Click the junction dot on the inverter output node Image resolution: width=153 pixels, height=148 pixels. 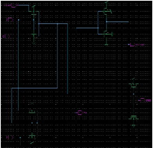107,22
